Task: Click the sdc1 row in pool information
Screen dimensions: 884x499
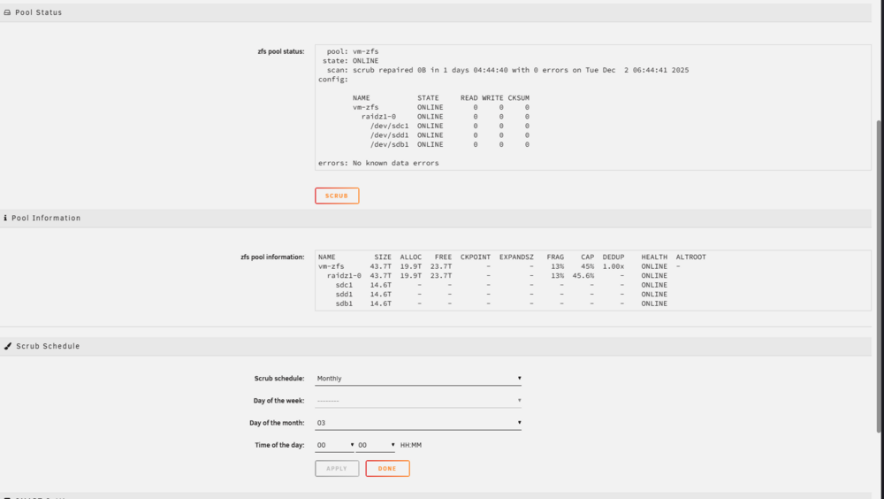Action: pyautogui.click(x=492, y=285)
